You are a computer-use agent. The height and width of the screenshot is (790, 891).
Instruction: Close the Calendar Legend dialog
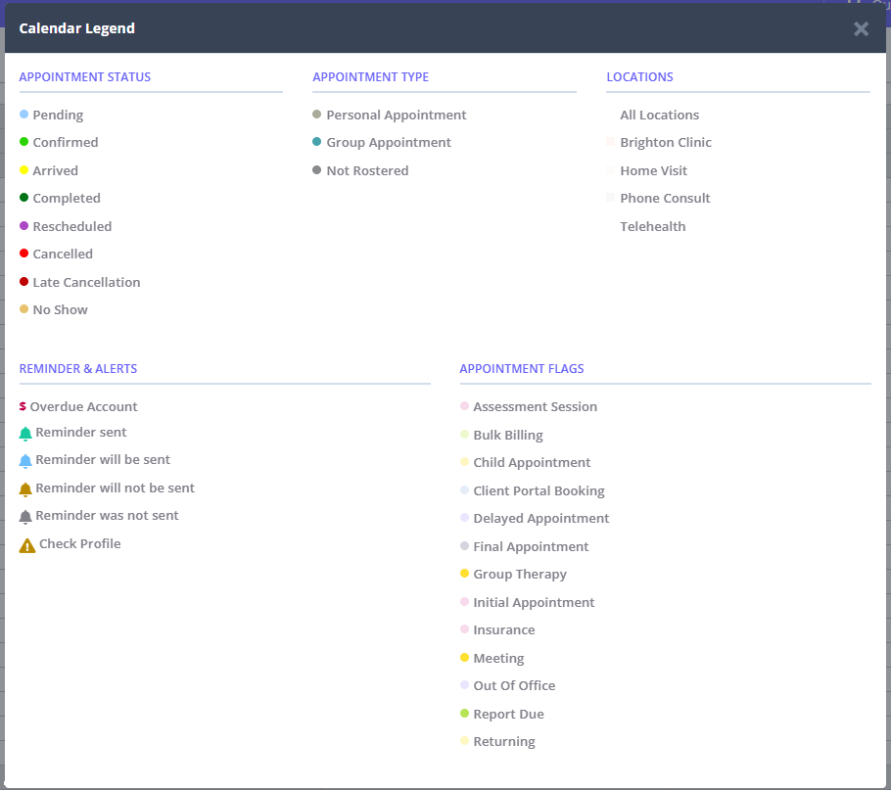[861, 28]
